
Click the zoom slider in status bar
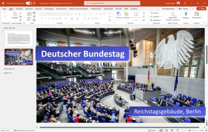(x=190, y=130)
